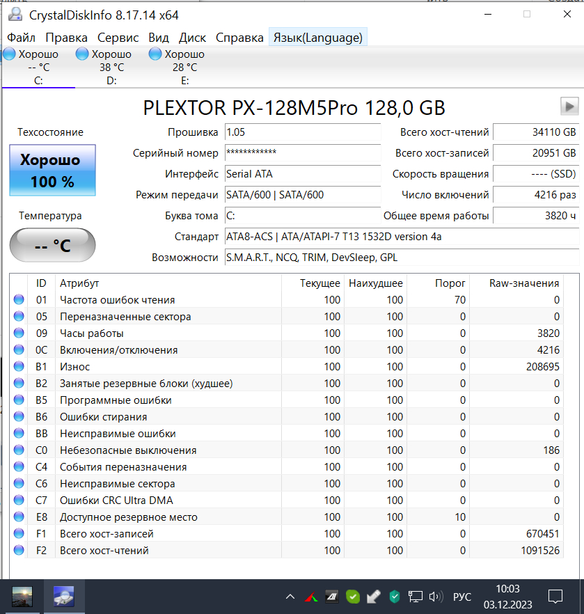Open the Сервис menu
The image size is (584, 614).
(118, 38)
